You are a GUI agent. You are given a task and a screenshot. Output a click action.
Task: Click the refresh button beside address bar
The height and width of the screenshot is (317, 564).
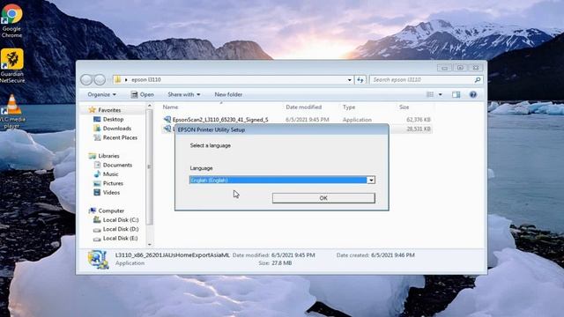tap(360, 80)
